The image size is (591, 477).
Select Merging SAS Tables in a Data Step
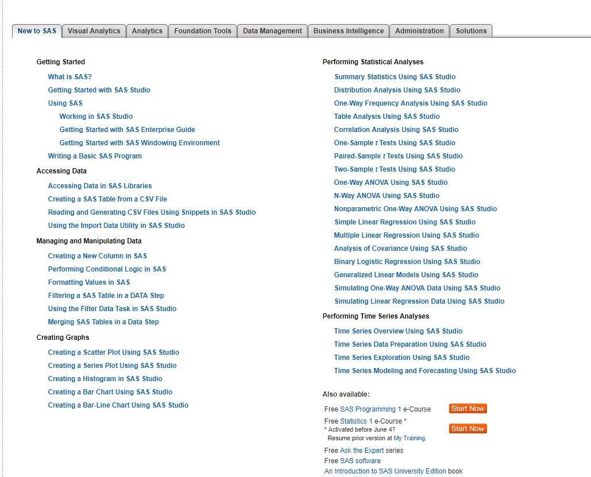tap(103, 322)
